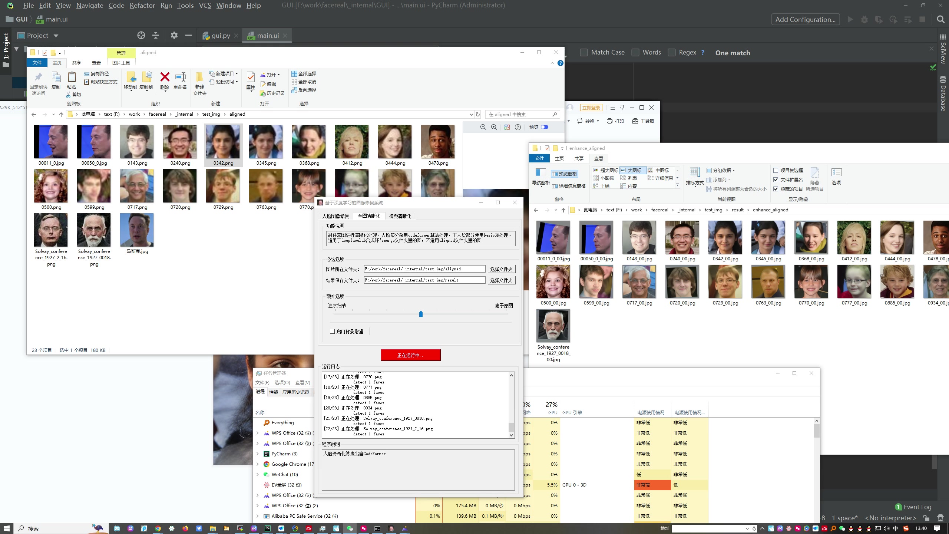This screenshot has width=949, height=534.
Task: Click the zoom in icon in image viewer
Action: (493, 127)
